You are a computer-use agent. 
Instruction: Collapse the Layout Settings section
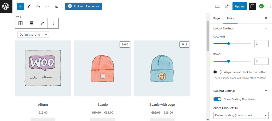coord(266,28)
